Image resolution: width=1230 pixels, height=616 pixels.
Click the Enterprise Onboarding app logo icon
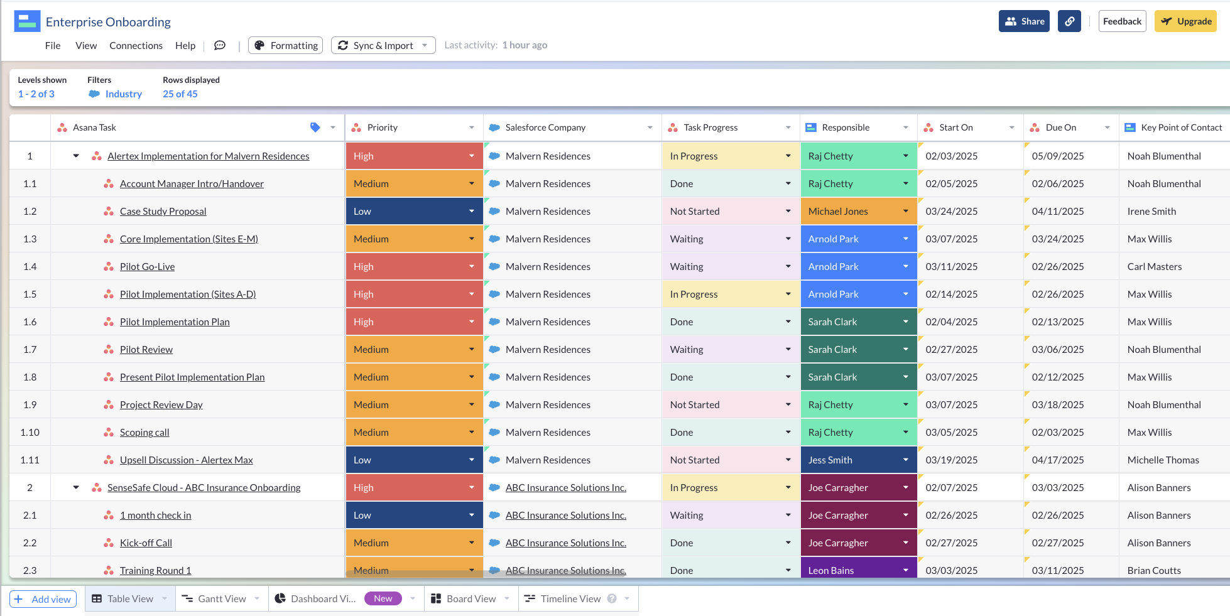click(27, 21)
